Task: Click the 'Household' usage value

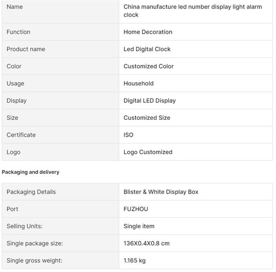Action: [138, 84]
